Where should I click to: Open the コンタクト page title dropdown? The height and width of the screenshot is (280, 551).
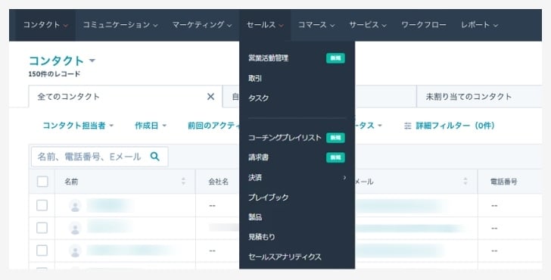pyautogui.click(x=62, y=61)
